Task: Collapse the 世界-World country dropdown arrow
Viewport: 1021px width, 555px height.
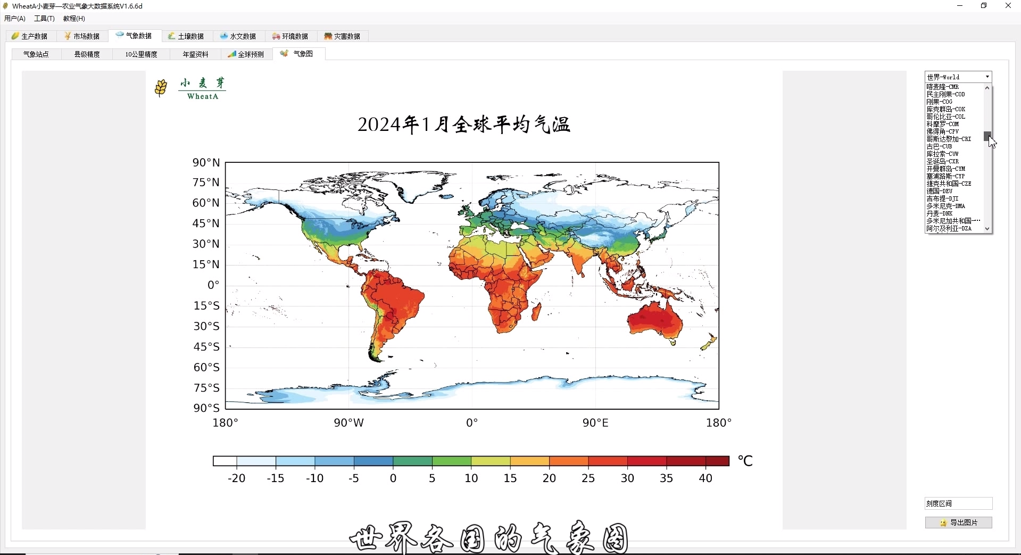Action: tap(987, 77)
